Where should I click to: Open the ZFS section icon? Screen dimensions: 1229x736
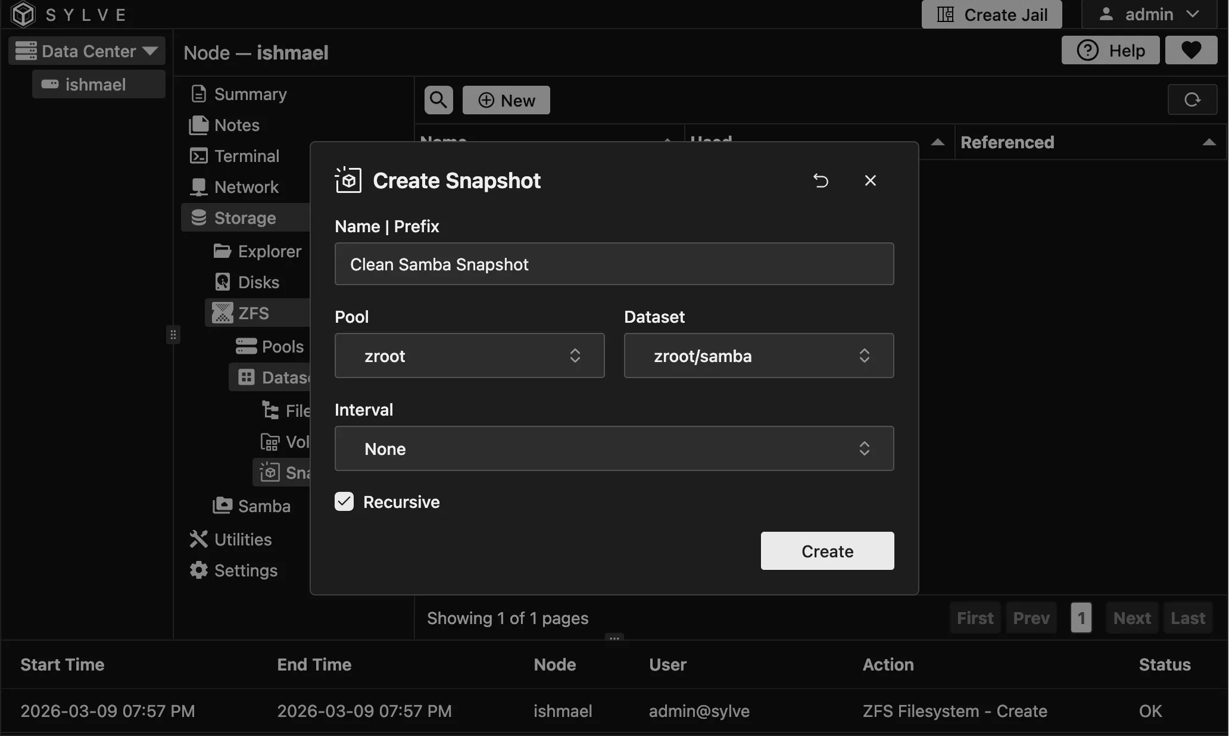pyautogui.click(x=222, y=312)
